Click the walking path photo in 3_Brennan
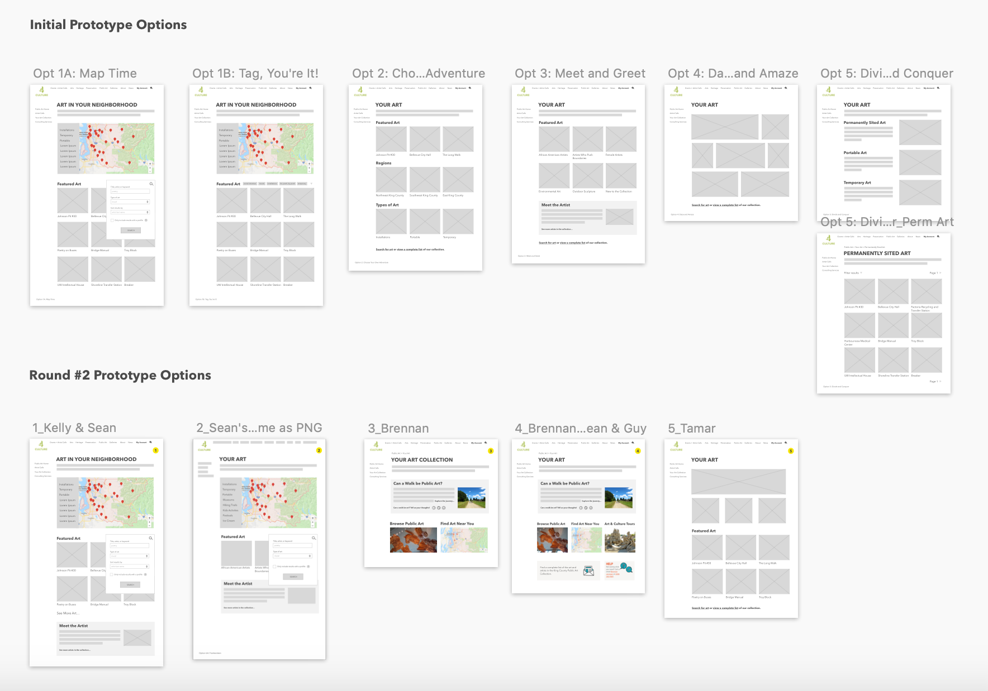 [471, 497]
